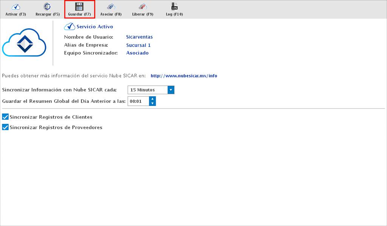The height and width of the screenshot is (226, 387).
Task: Save settings with Guardar (F7) icon
Action: coord(79,6)
